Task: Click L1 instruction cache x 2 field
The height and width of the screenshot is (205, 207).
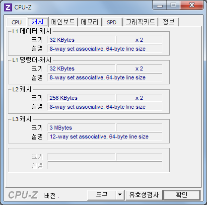Action: point(139,68)
